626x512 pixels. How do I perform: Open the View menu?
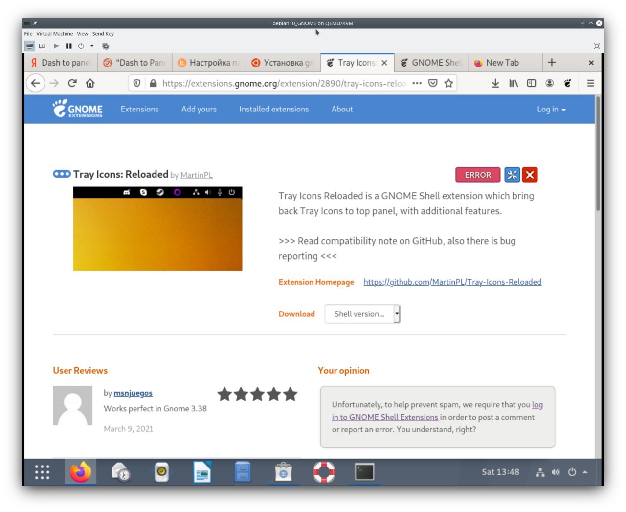[82, 34]
